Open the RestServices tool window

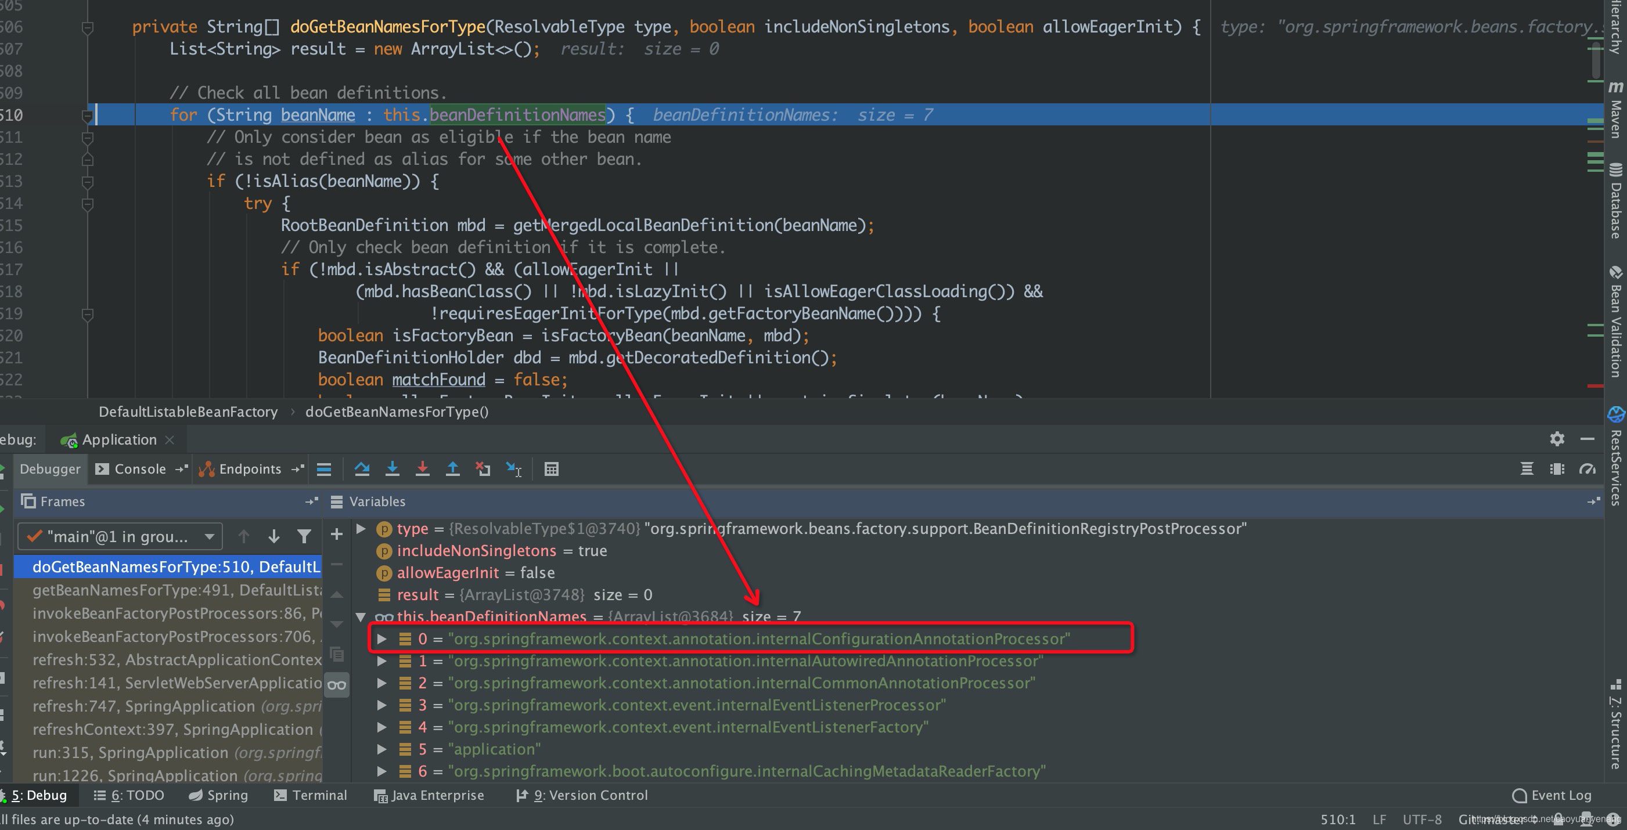point(1615,456)
